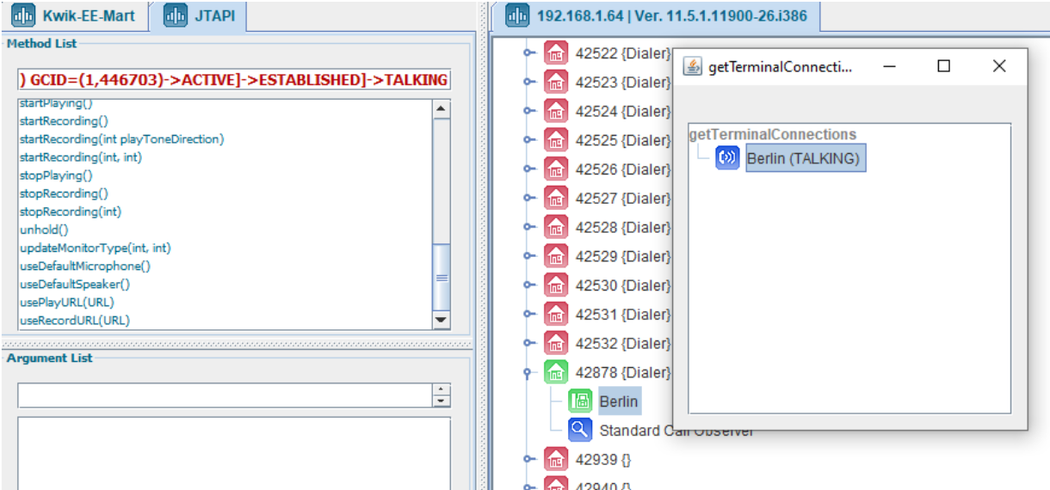
Task: Click the green terminal icon for 42878
Action: click(556, 372)
